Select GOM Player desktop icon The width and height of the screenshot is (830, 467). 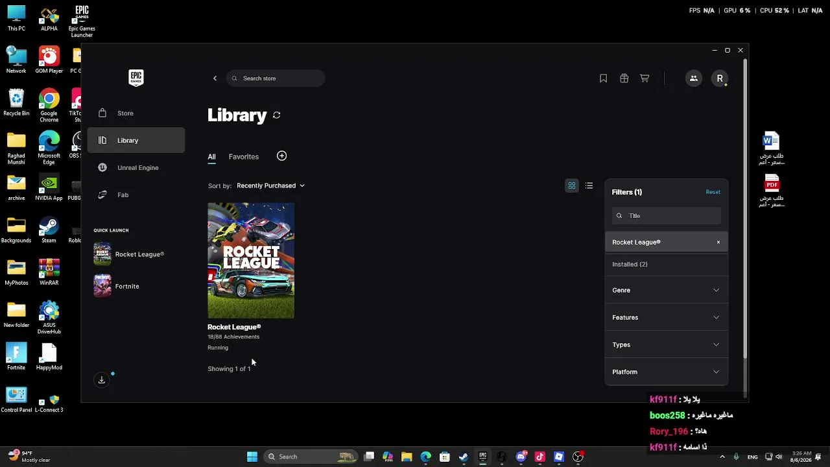(x=49, y=61)
